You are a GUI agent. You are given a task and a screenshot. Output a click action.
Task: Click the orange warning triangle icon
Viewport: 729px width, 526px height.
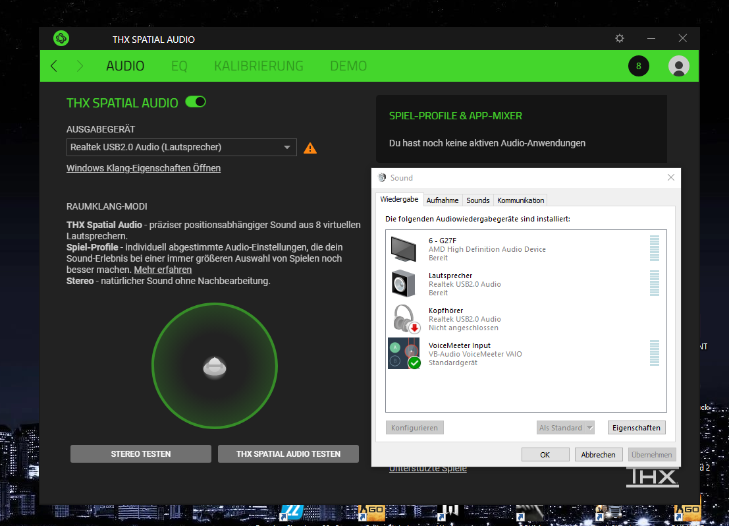click(x=310, y=148)
